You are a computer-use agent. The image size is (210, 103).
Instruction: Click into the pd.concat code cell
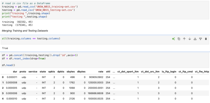(105, 60)
